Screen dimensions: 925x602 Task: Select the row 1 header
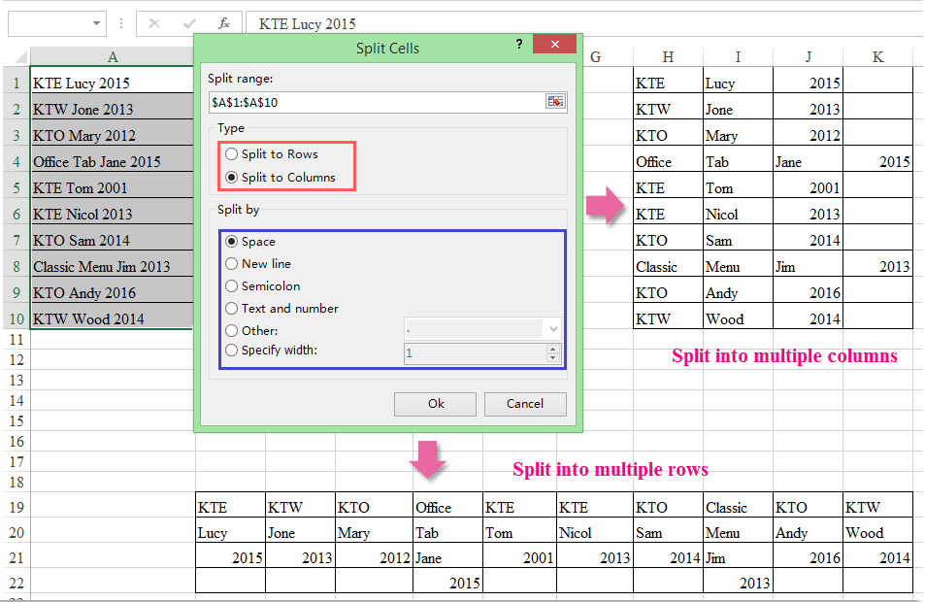click(x=16, y=83)
